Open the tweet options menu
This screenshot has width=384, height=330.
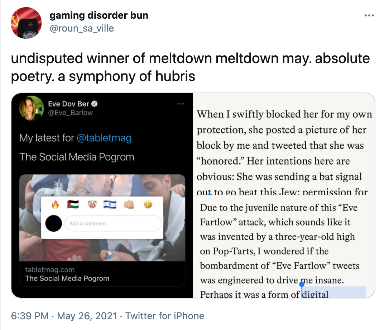tap(369, 15)
